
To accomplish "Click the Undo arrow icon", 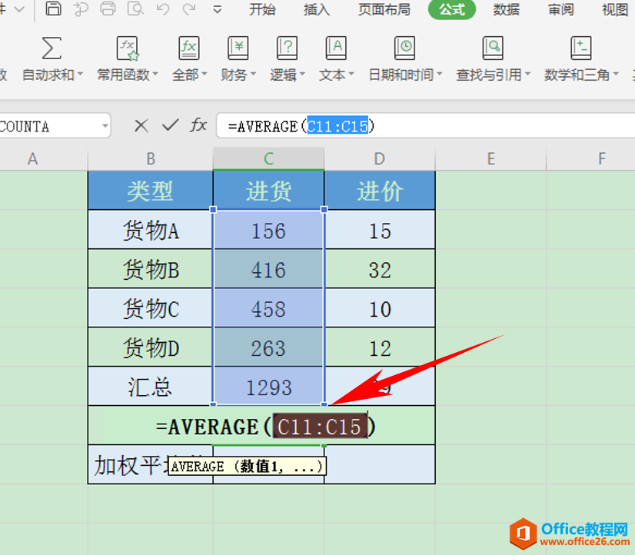I will 163,8.
